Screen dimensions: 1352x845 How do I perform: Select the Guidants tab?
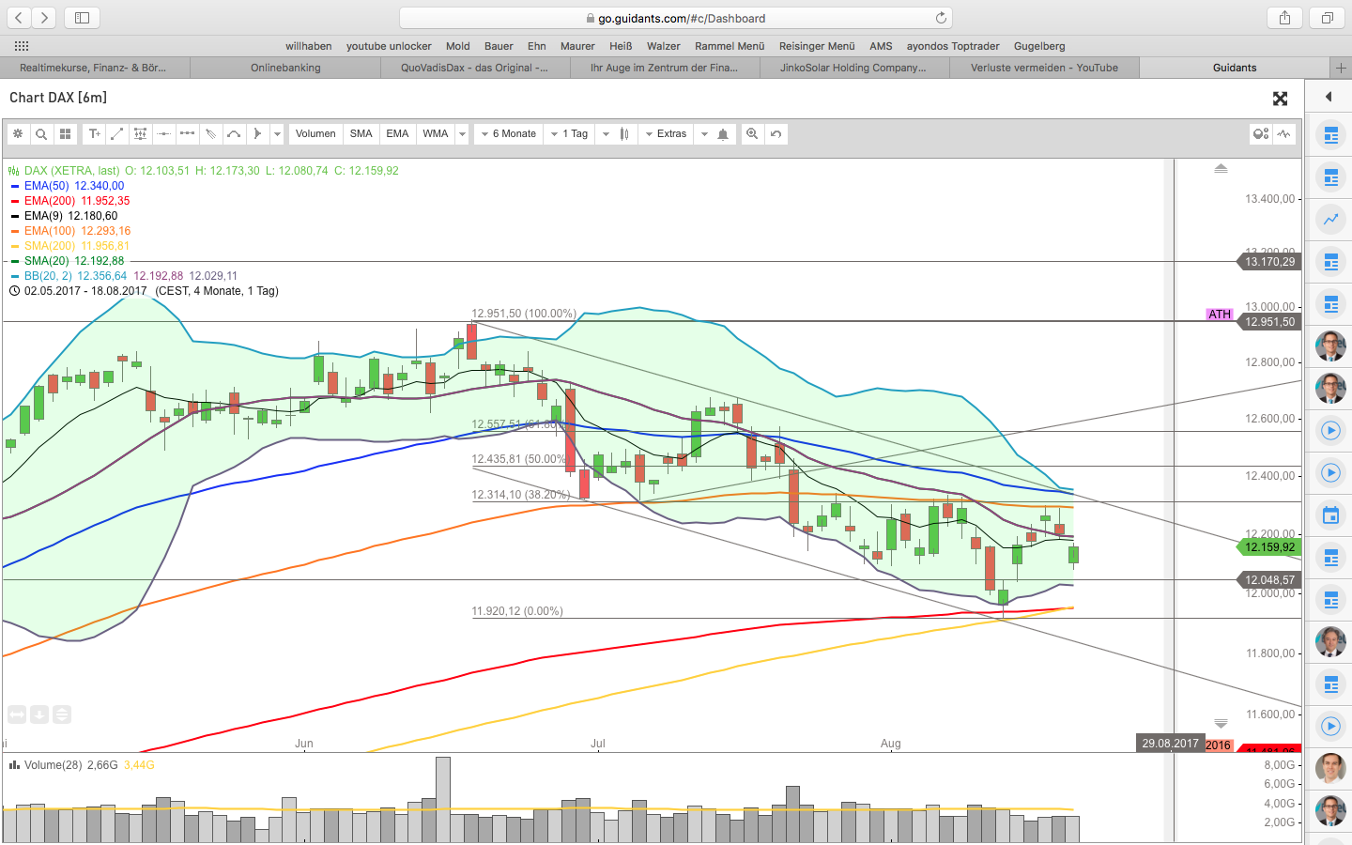[1235, 68]
